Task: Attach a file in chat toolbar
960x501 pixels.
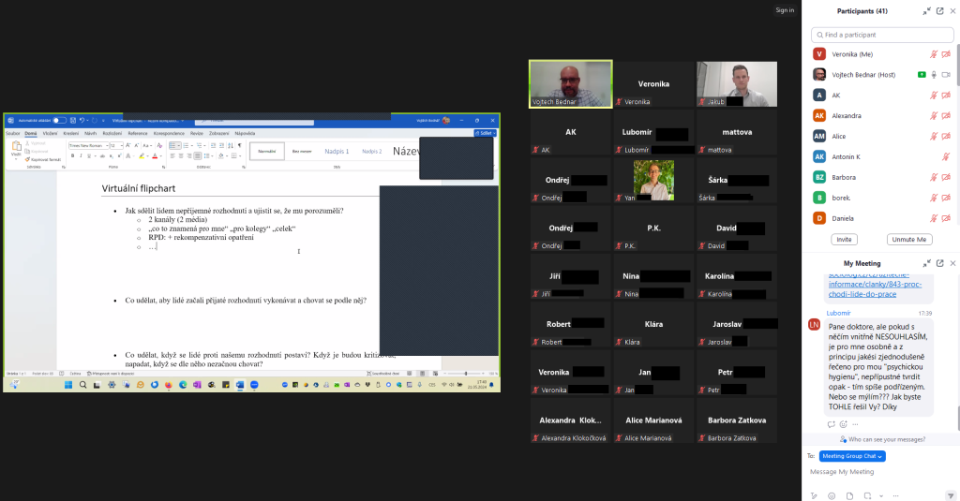Action: (x=849, y=495)
